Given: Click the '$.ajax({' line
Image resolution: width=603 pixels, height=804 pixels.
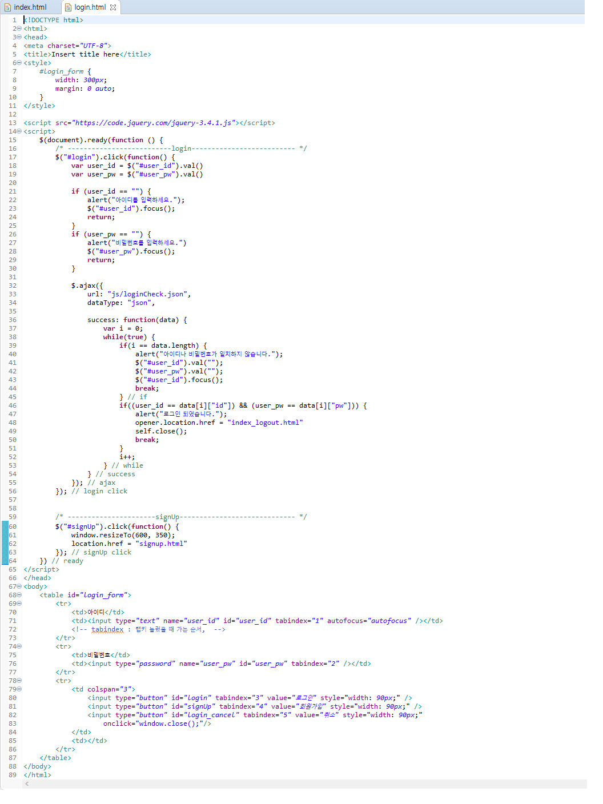Looking at the screenshot, I should [87, 286].
